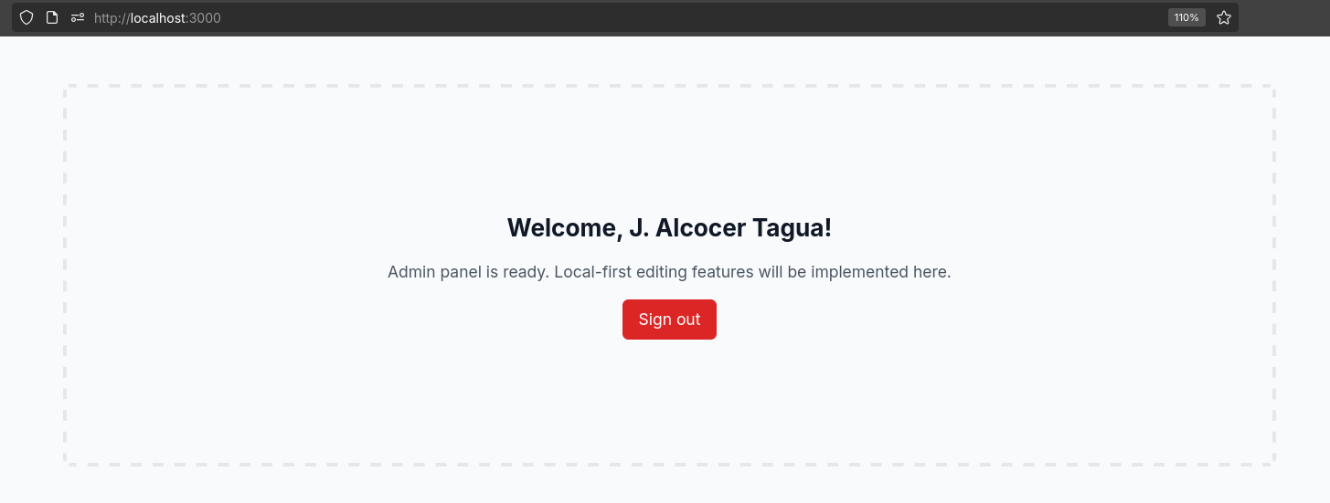Click the dashed border left edge

pyautogui.click(x=65, y=276)
